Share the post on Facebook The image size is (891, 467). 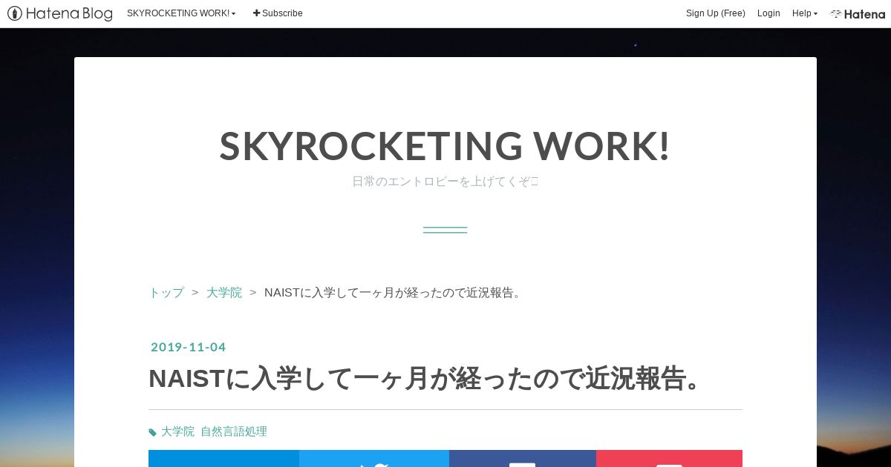click(x=523, y=459)
